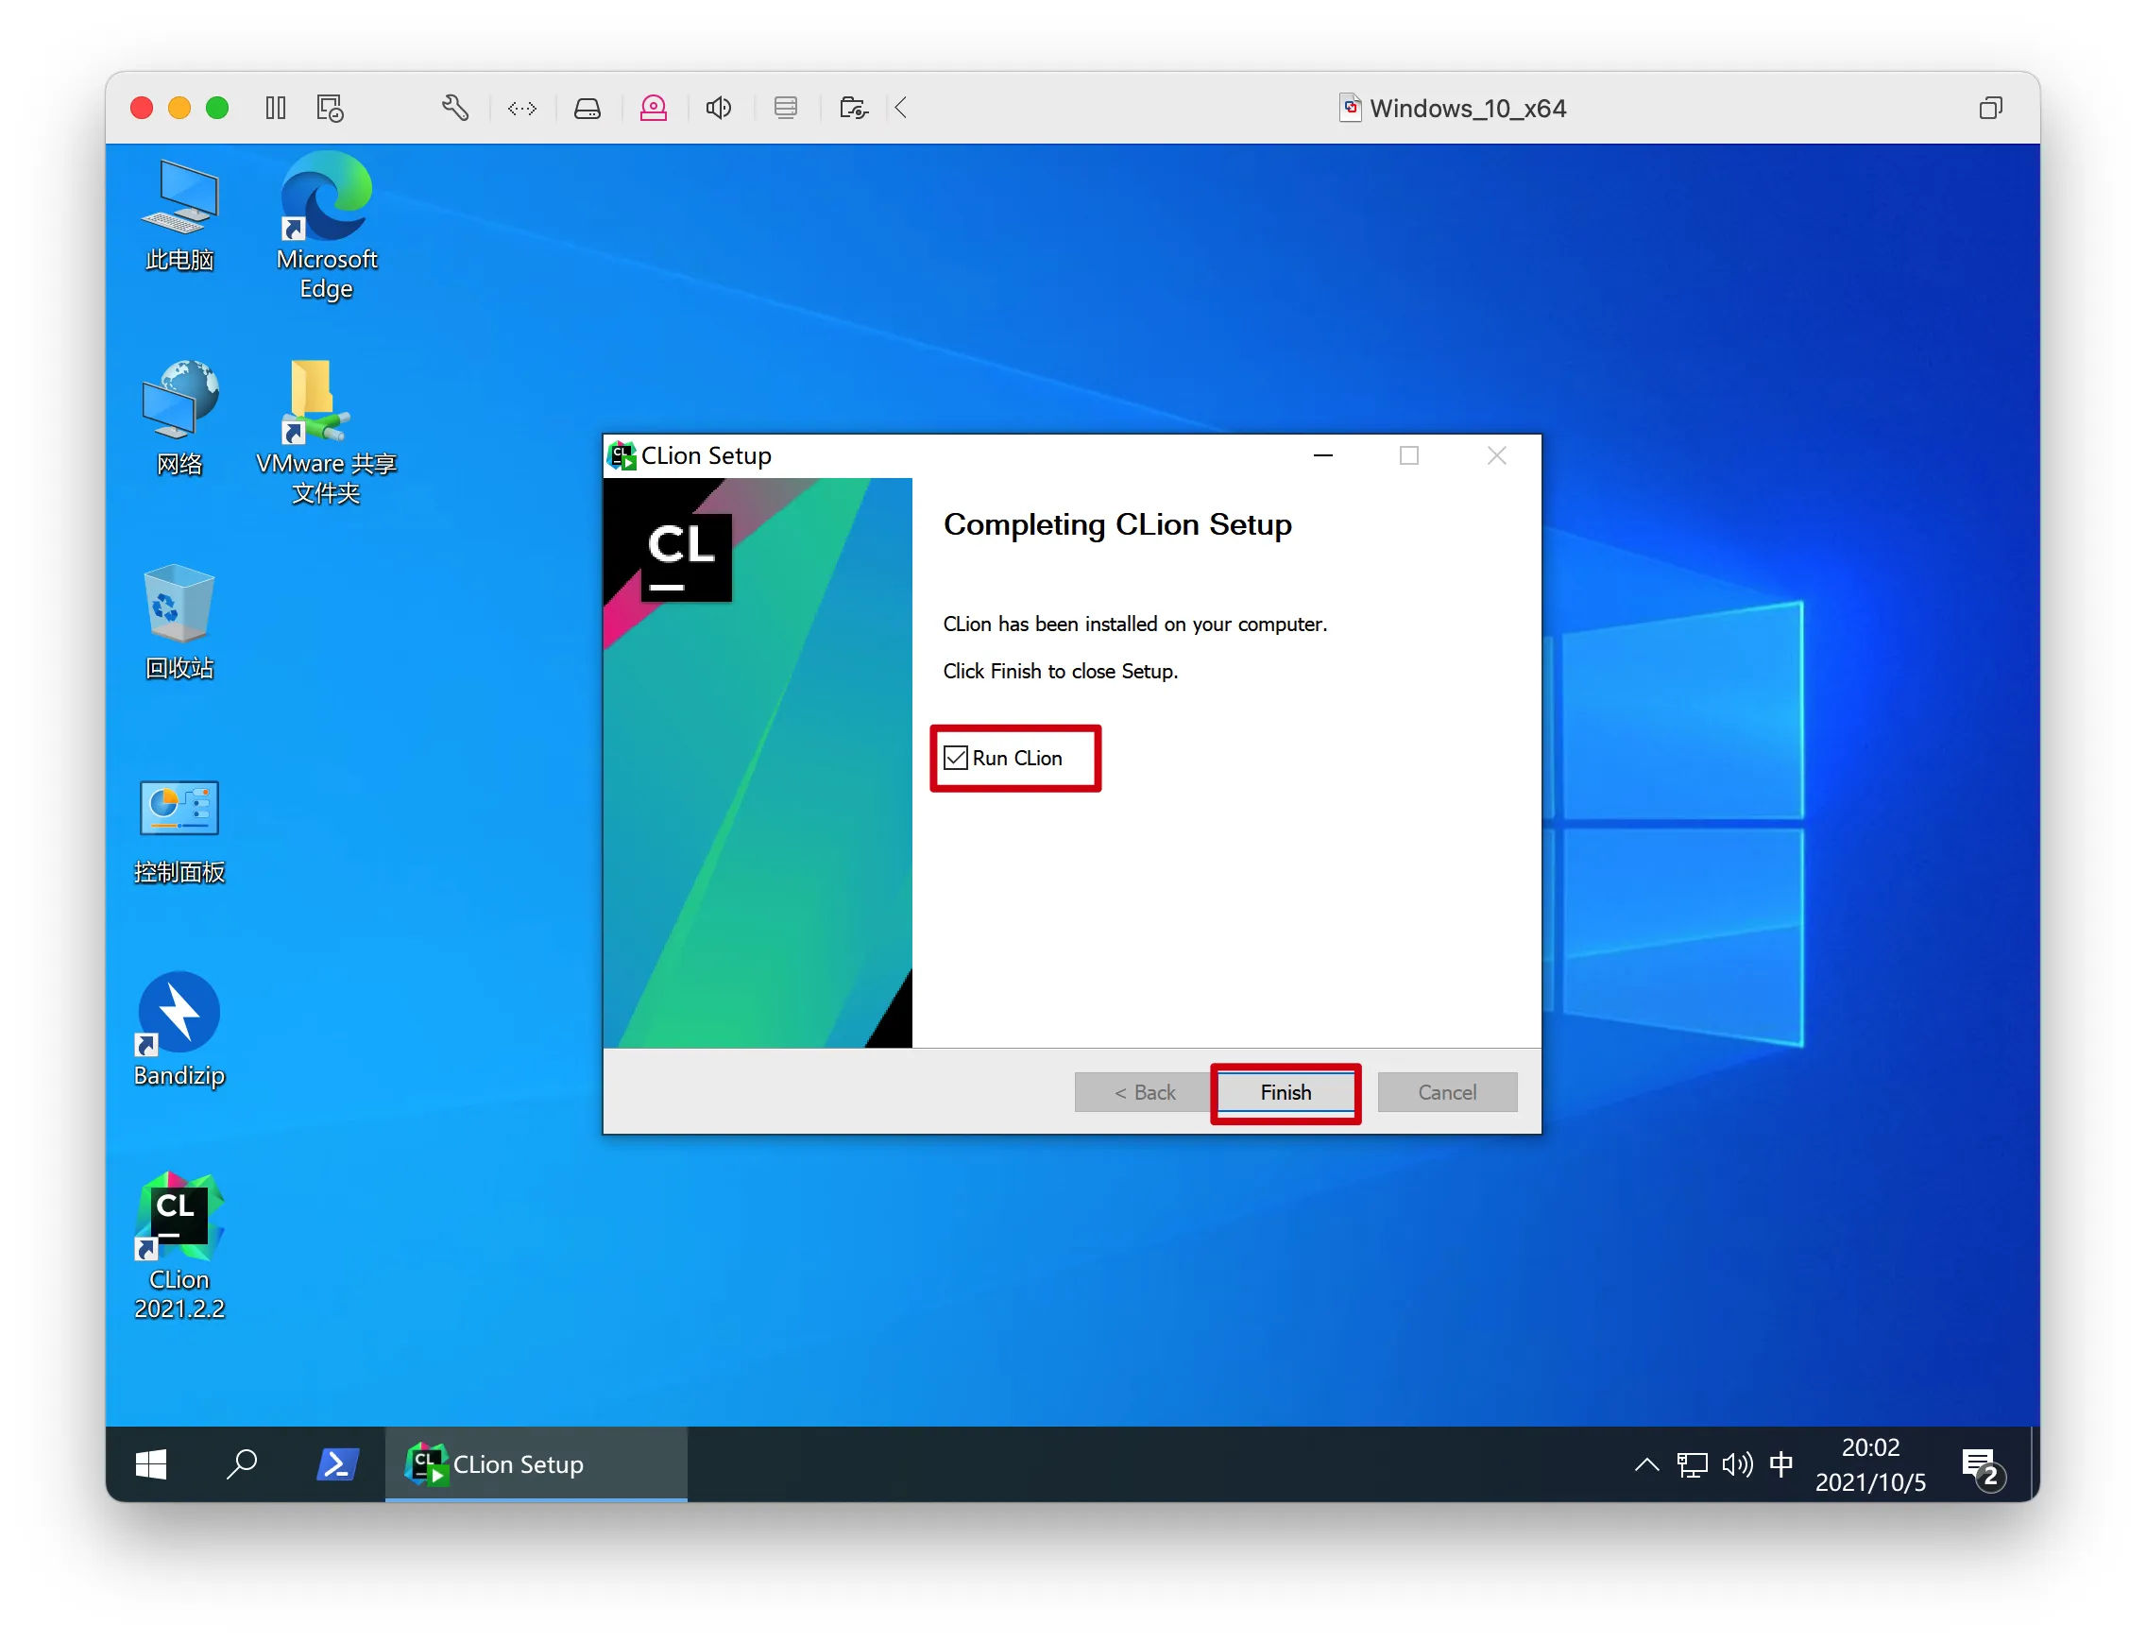2146x1642 pixels.
Task: Open the taskbar clock showing 20:02
Action: [x=1869, y=1464]
